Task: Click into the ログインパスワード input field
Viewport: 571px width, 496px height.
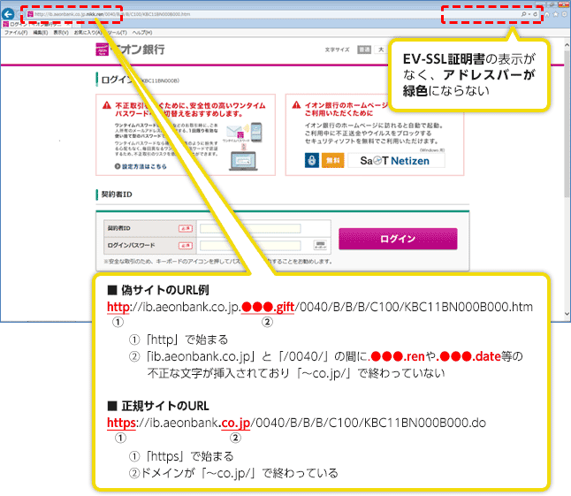Action: tap(250, 246)
